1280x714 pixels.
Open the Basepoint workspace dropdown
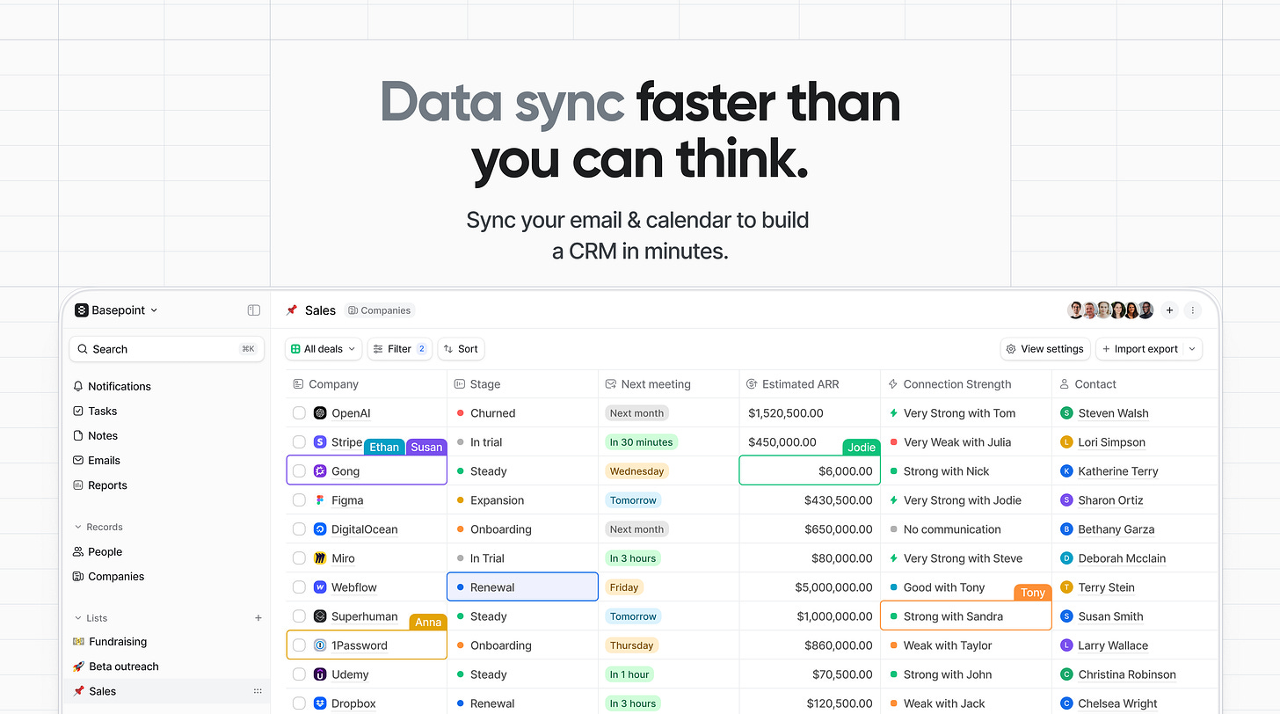coord(117,310)
